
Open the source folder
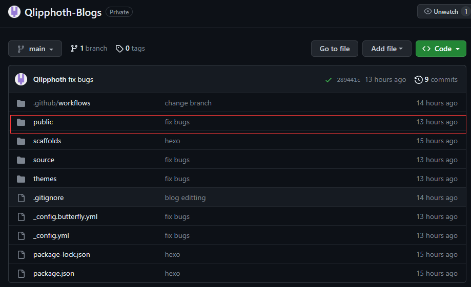(44, 160)
